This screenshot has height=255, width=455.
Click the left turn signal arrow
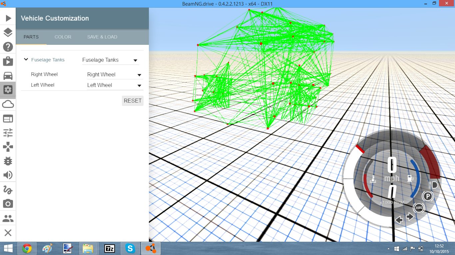[399, 220]
